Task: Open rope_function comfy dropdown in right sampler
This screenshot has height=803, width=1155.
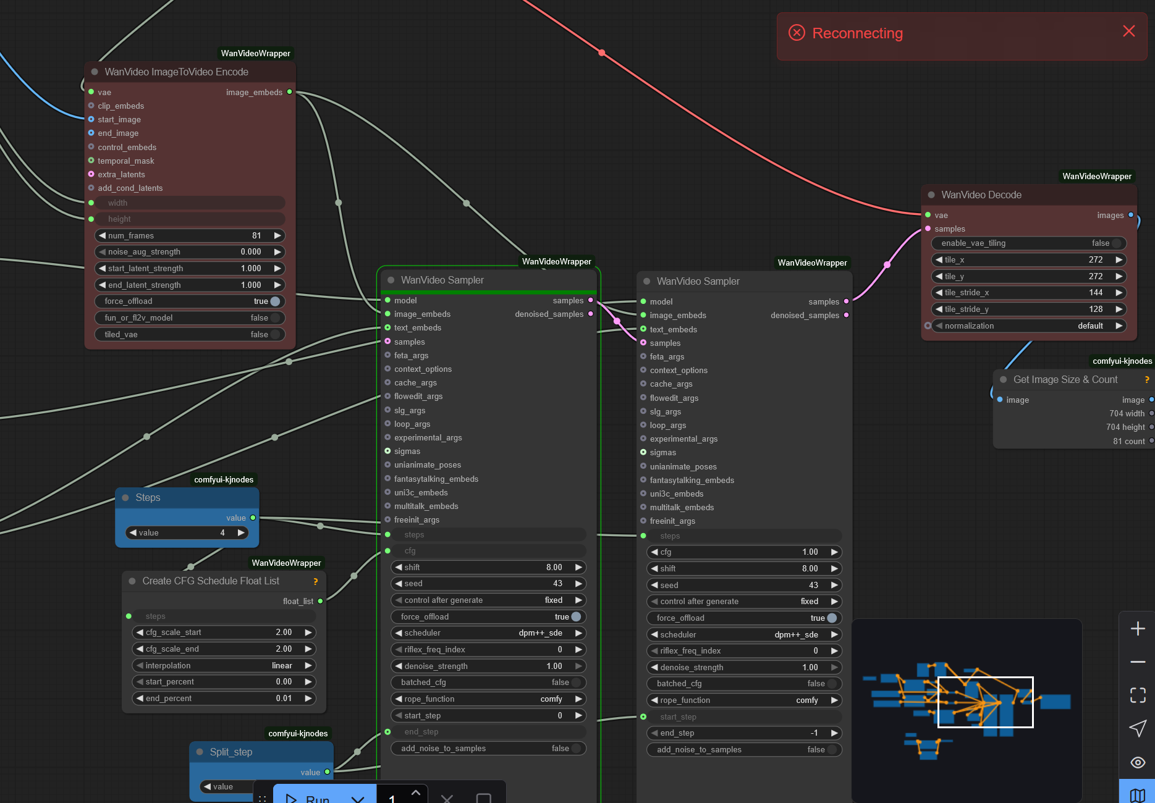Action: click(744, 700)
